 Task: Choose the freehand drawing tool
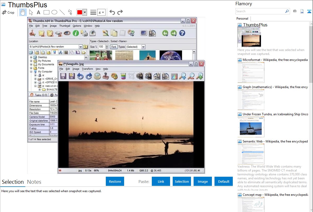tap(70, 12)
